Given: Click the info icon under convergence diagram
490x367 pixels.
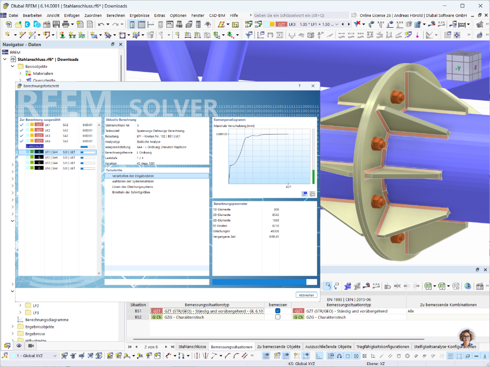Looking at the screenshot, I should (304, 194).
